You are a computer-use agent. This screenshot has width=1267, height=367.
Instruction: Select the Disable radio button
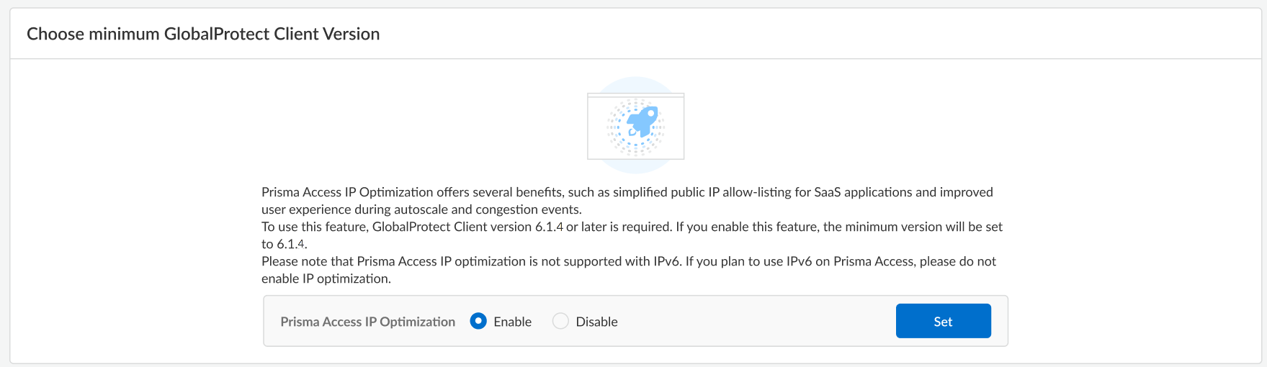560,321
